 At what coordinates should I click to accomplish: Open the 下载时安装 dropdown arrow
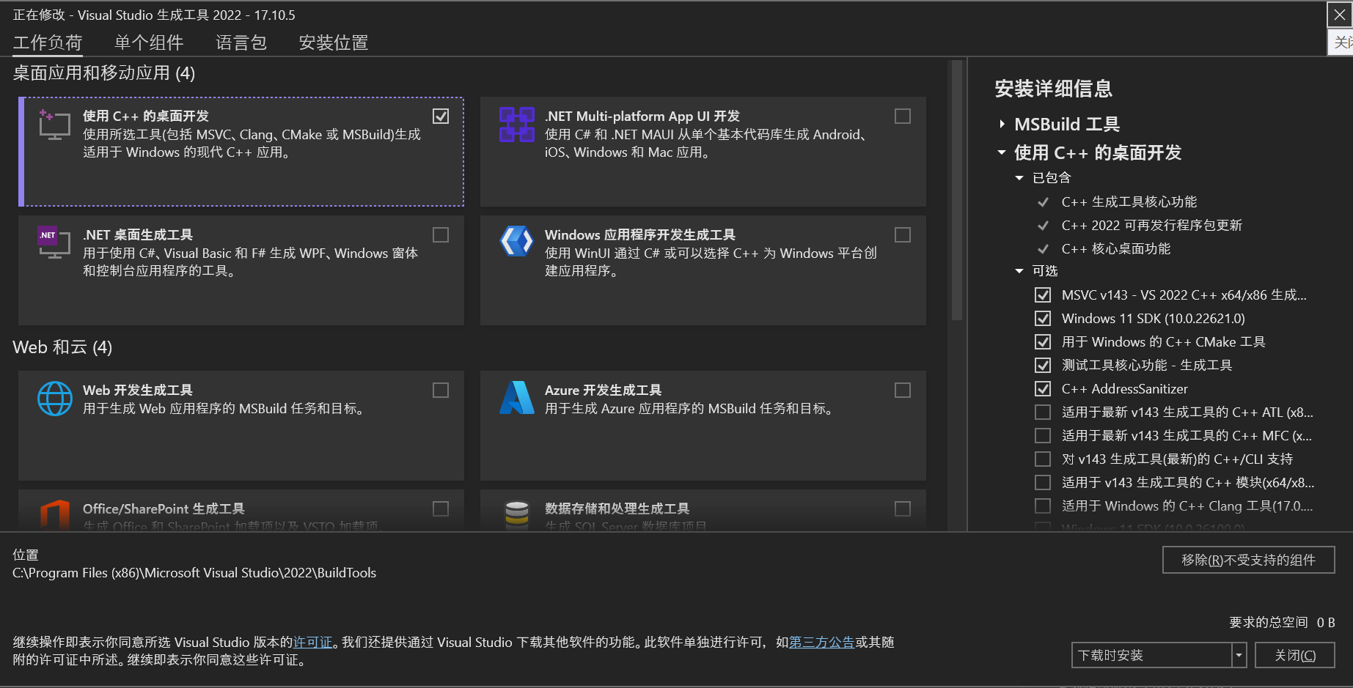pos(1239,655)
